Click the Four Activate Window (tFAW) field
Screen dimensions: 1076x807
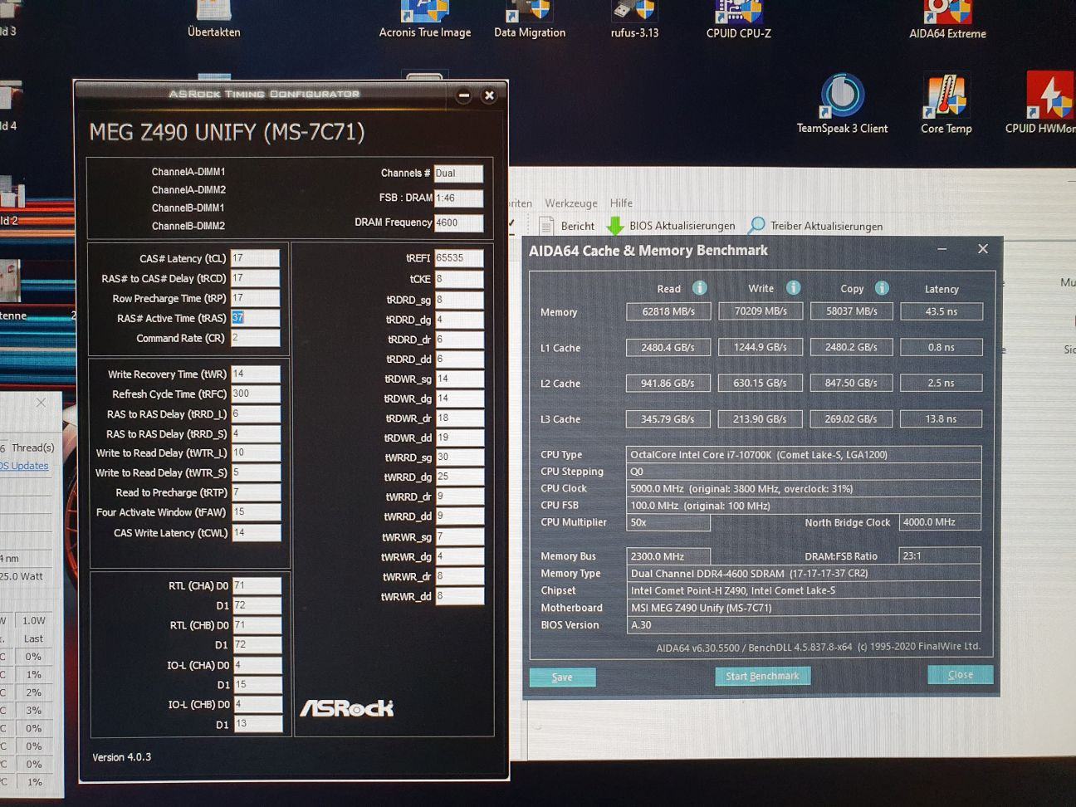coord(256,512)
